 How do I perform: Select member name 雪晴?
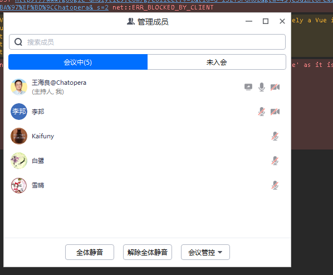coord(38,185)
